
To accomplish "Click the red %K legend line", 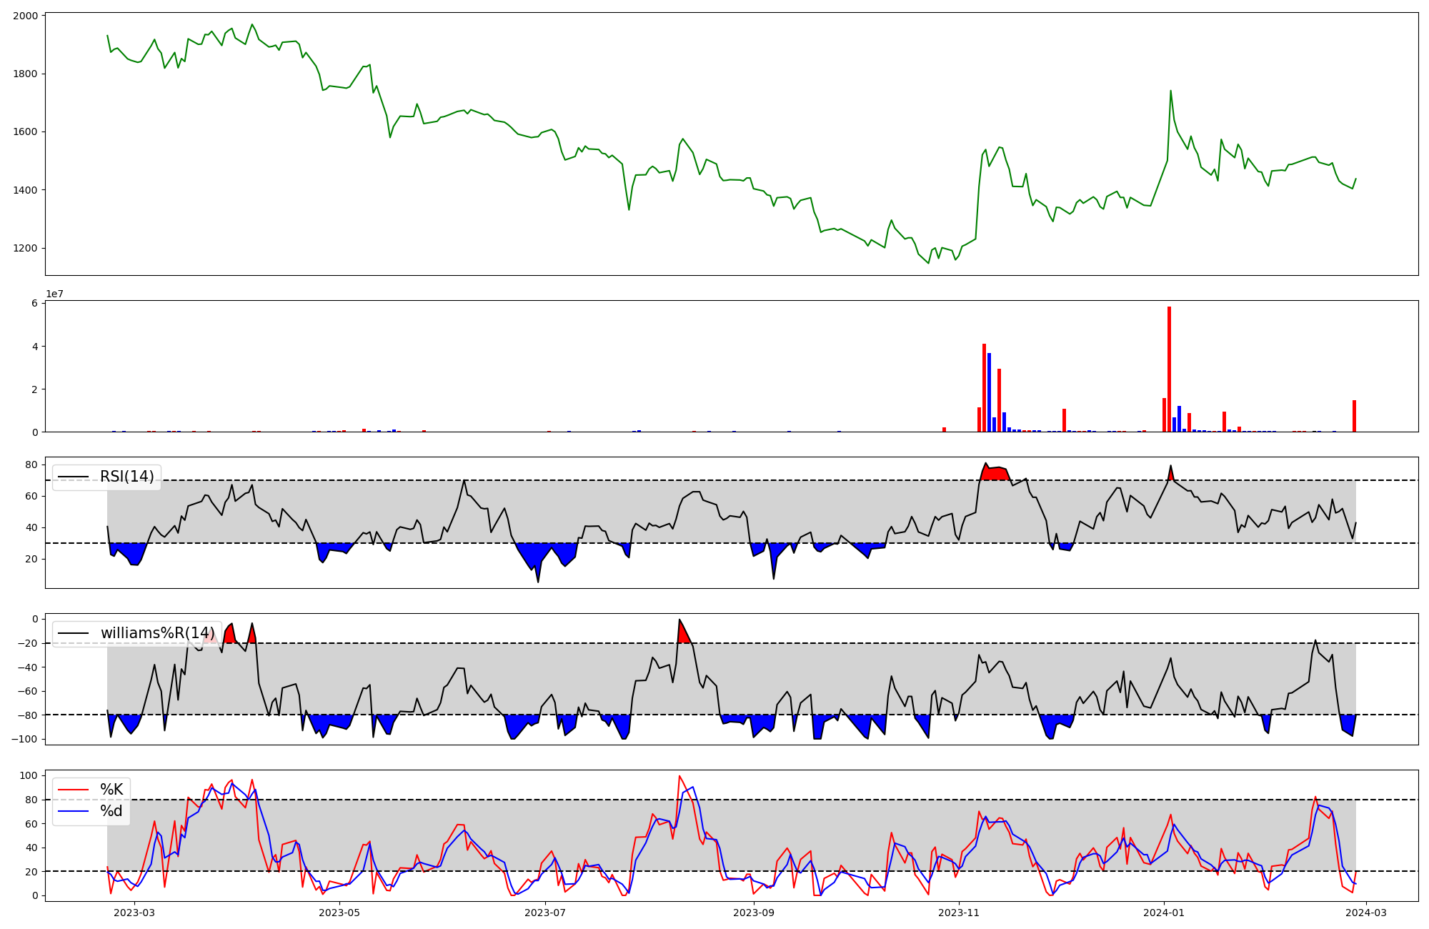I will click(73, 790).
